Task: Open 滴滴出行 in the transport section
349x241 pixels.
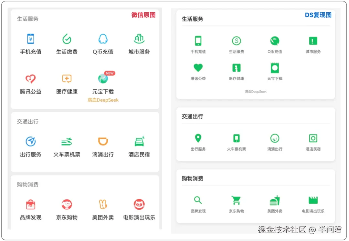Action: [x=103, y=141]
